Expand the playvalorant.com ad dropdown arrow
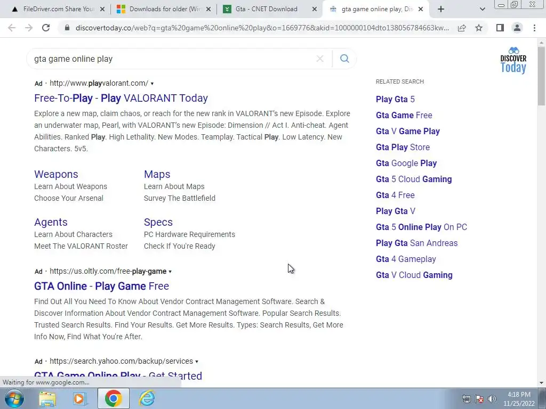 click(x=152, y=84)
